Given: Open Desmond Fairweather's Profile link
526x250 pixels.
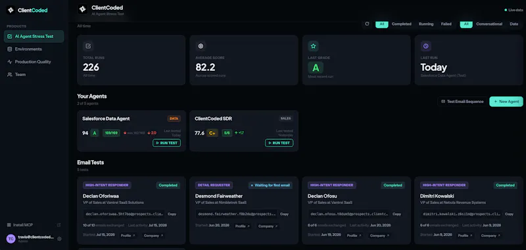Looking at the screenshot, I should [x=243, y=226].
